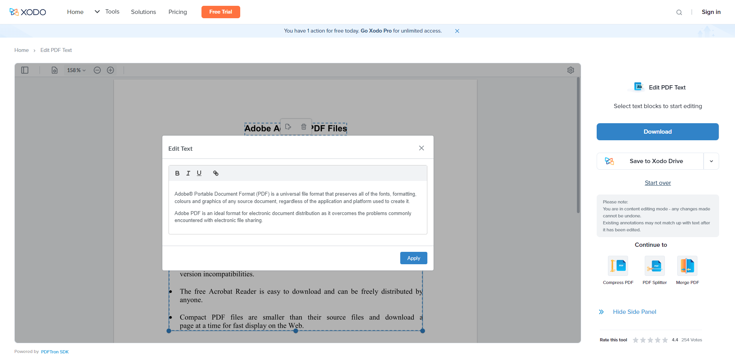Click Sign in

[711, 12]
